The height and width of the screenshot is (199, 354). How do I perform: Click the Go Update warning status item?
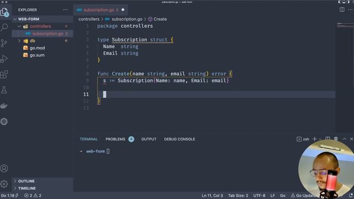[x=304, y=195]
